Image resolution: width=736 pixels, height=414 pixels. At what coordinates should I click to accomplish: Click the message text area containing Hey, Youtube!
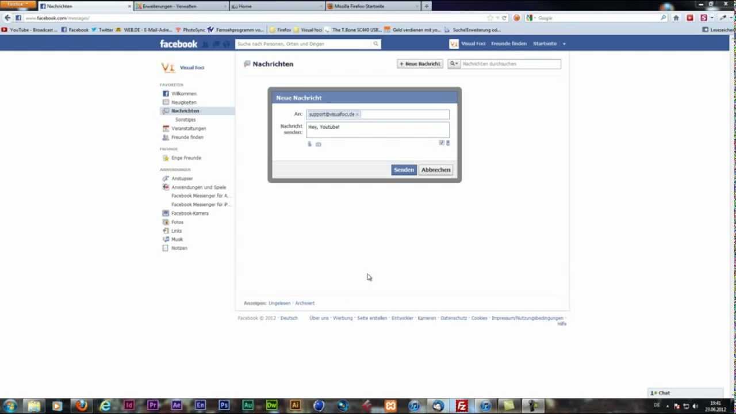tap(378, 130)
